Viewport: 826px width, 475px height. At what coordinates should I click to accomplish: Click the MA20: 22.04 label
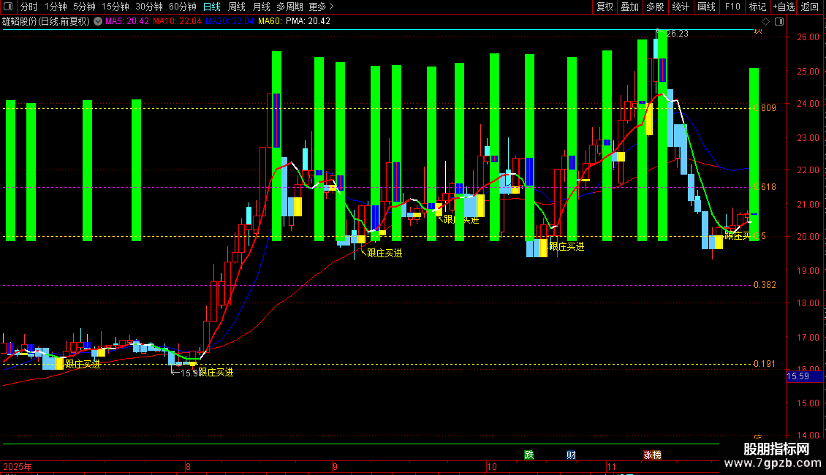230,21
